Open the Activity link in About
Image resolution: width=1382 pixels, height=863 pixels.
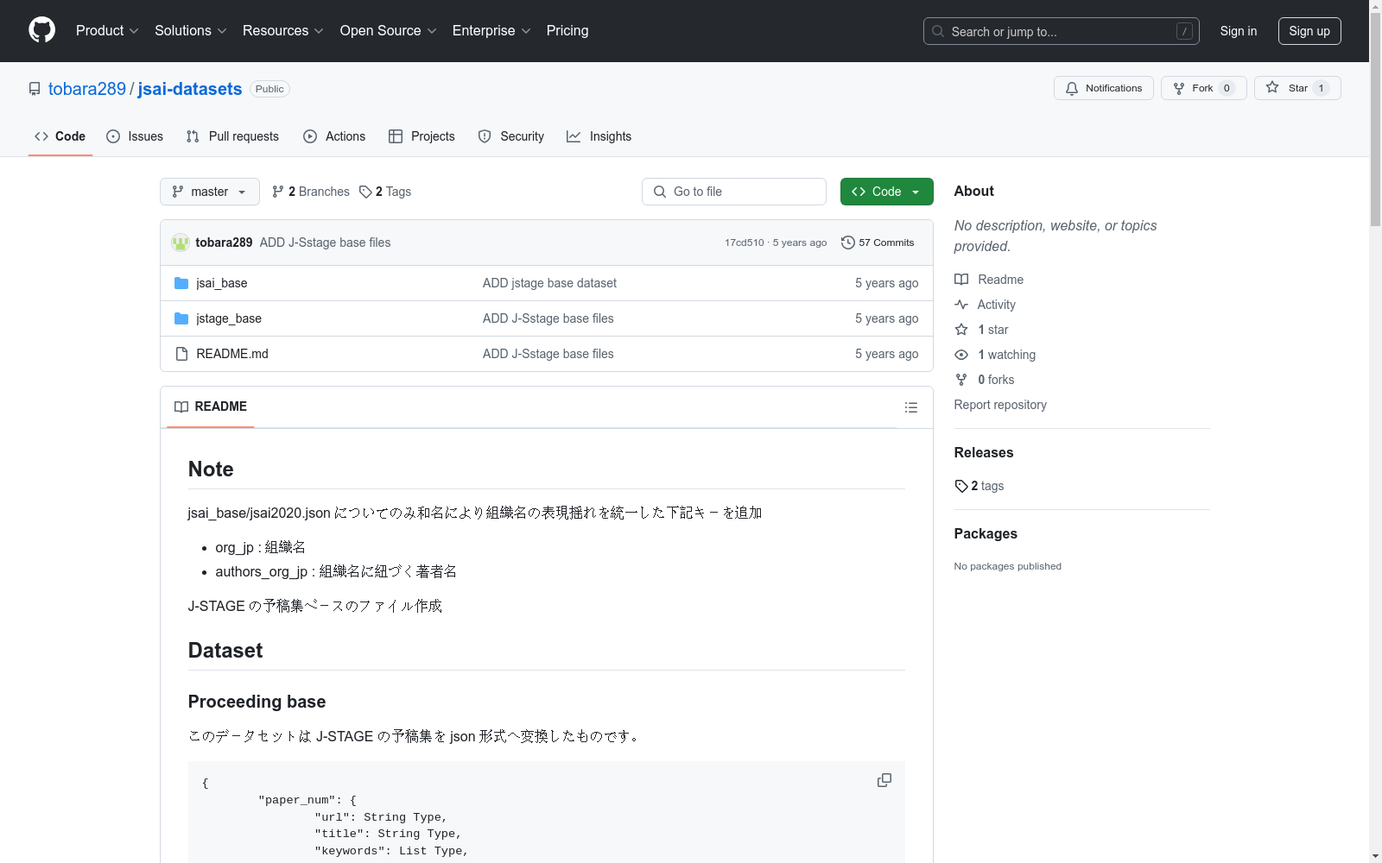click(985, 305)
